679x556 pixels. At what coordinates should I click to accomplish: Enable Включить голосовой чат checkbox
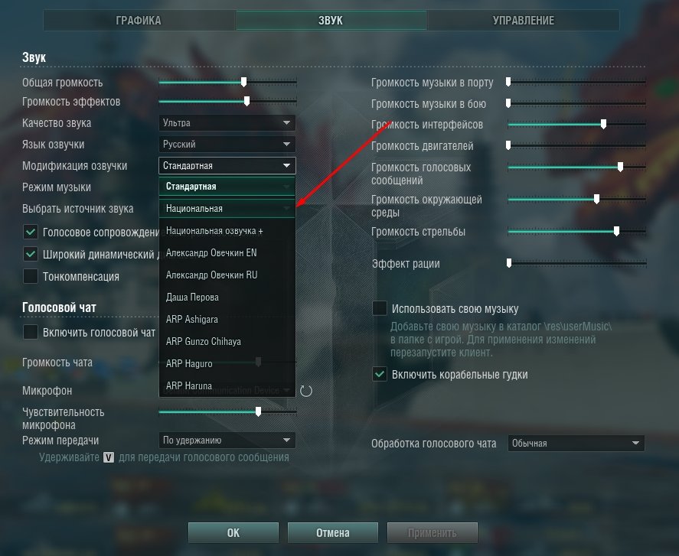pos(31,333)
